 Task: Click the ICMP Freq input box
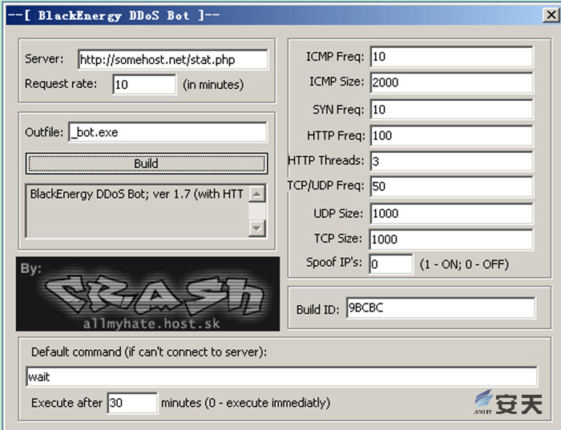point(451,57)
